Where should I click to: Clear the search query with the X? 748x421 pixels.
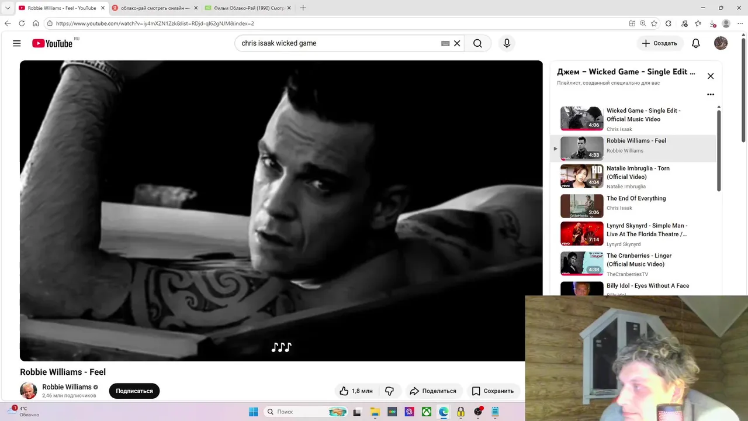point(457,43)
